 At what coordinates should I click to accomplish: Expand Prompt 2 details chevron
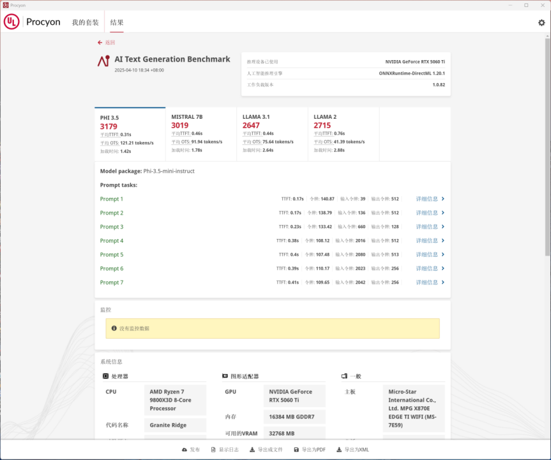pos(442,213)
